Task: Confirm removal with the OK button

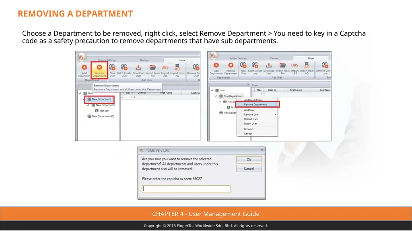Action: click(x=249, y=159)
